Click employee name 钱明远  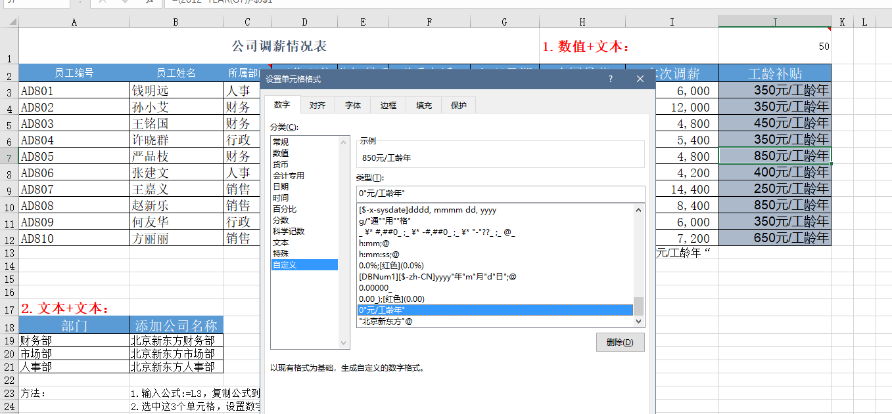(x=176, y=91)
